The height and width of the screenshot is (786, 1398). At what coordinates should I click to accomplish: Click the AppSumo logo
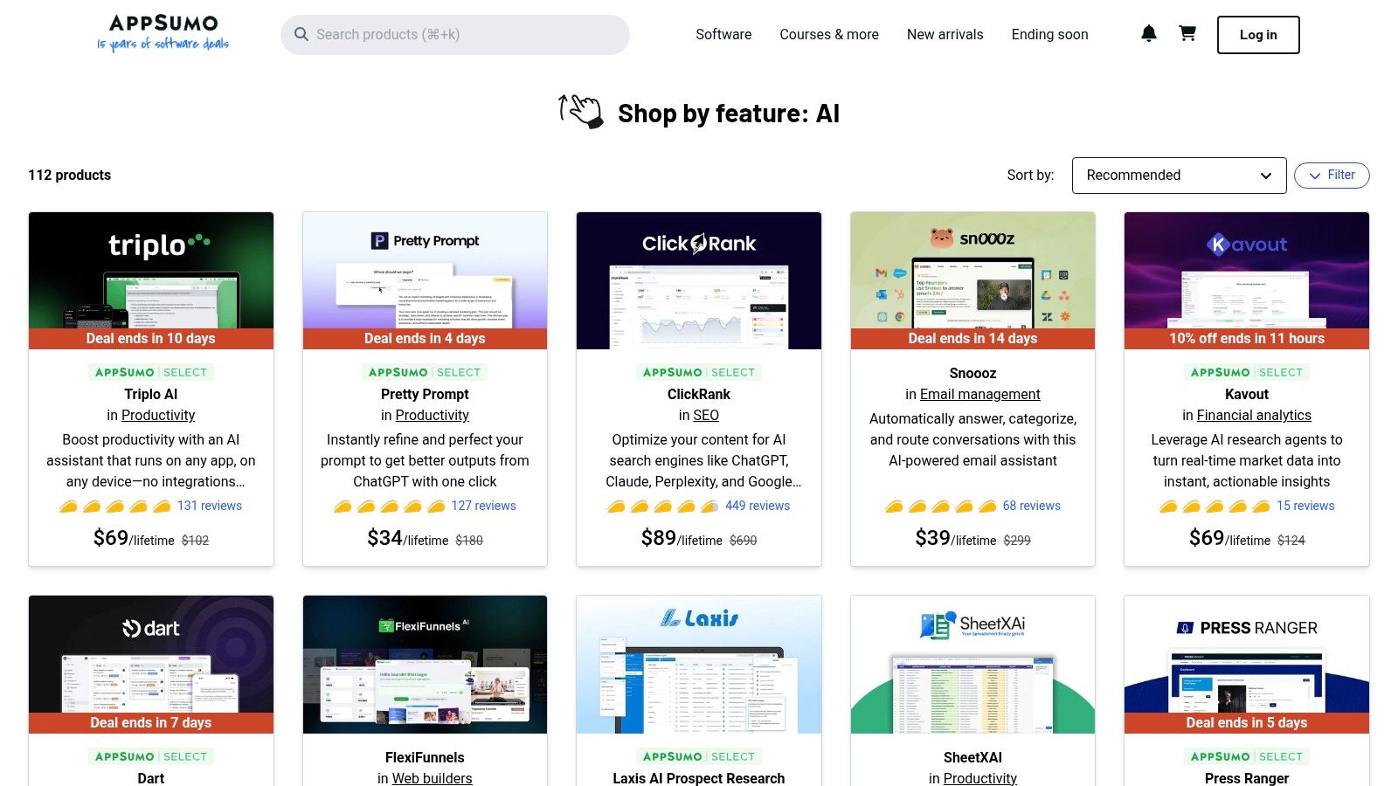click(163, 33)
